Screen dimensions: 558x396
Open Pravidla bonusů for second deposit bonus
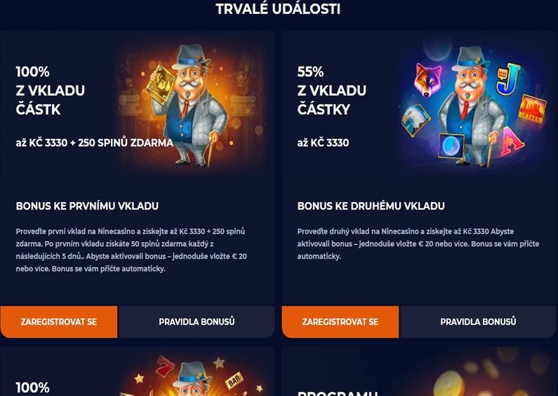[478, 322]
